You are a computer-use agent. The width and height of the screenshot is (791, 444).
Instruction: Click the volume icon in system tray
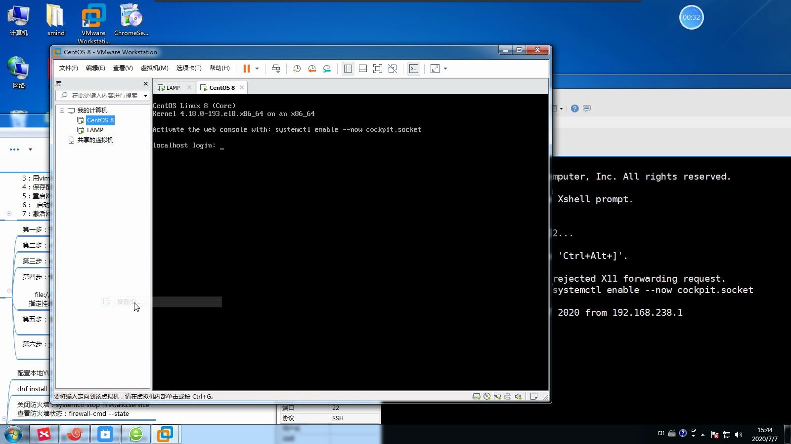pyautogui.click(x=739, y=435)
